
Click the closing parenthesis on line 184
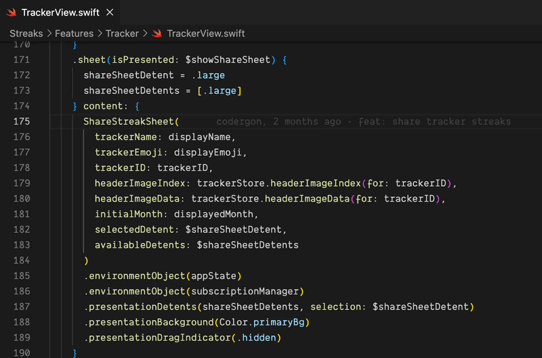[x=86, y=261]
